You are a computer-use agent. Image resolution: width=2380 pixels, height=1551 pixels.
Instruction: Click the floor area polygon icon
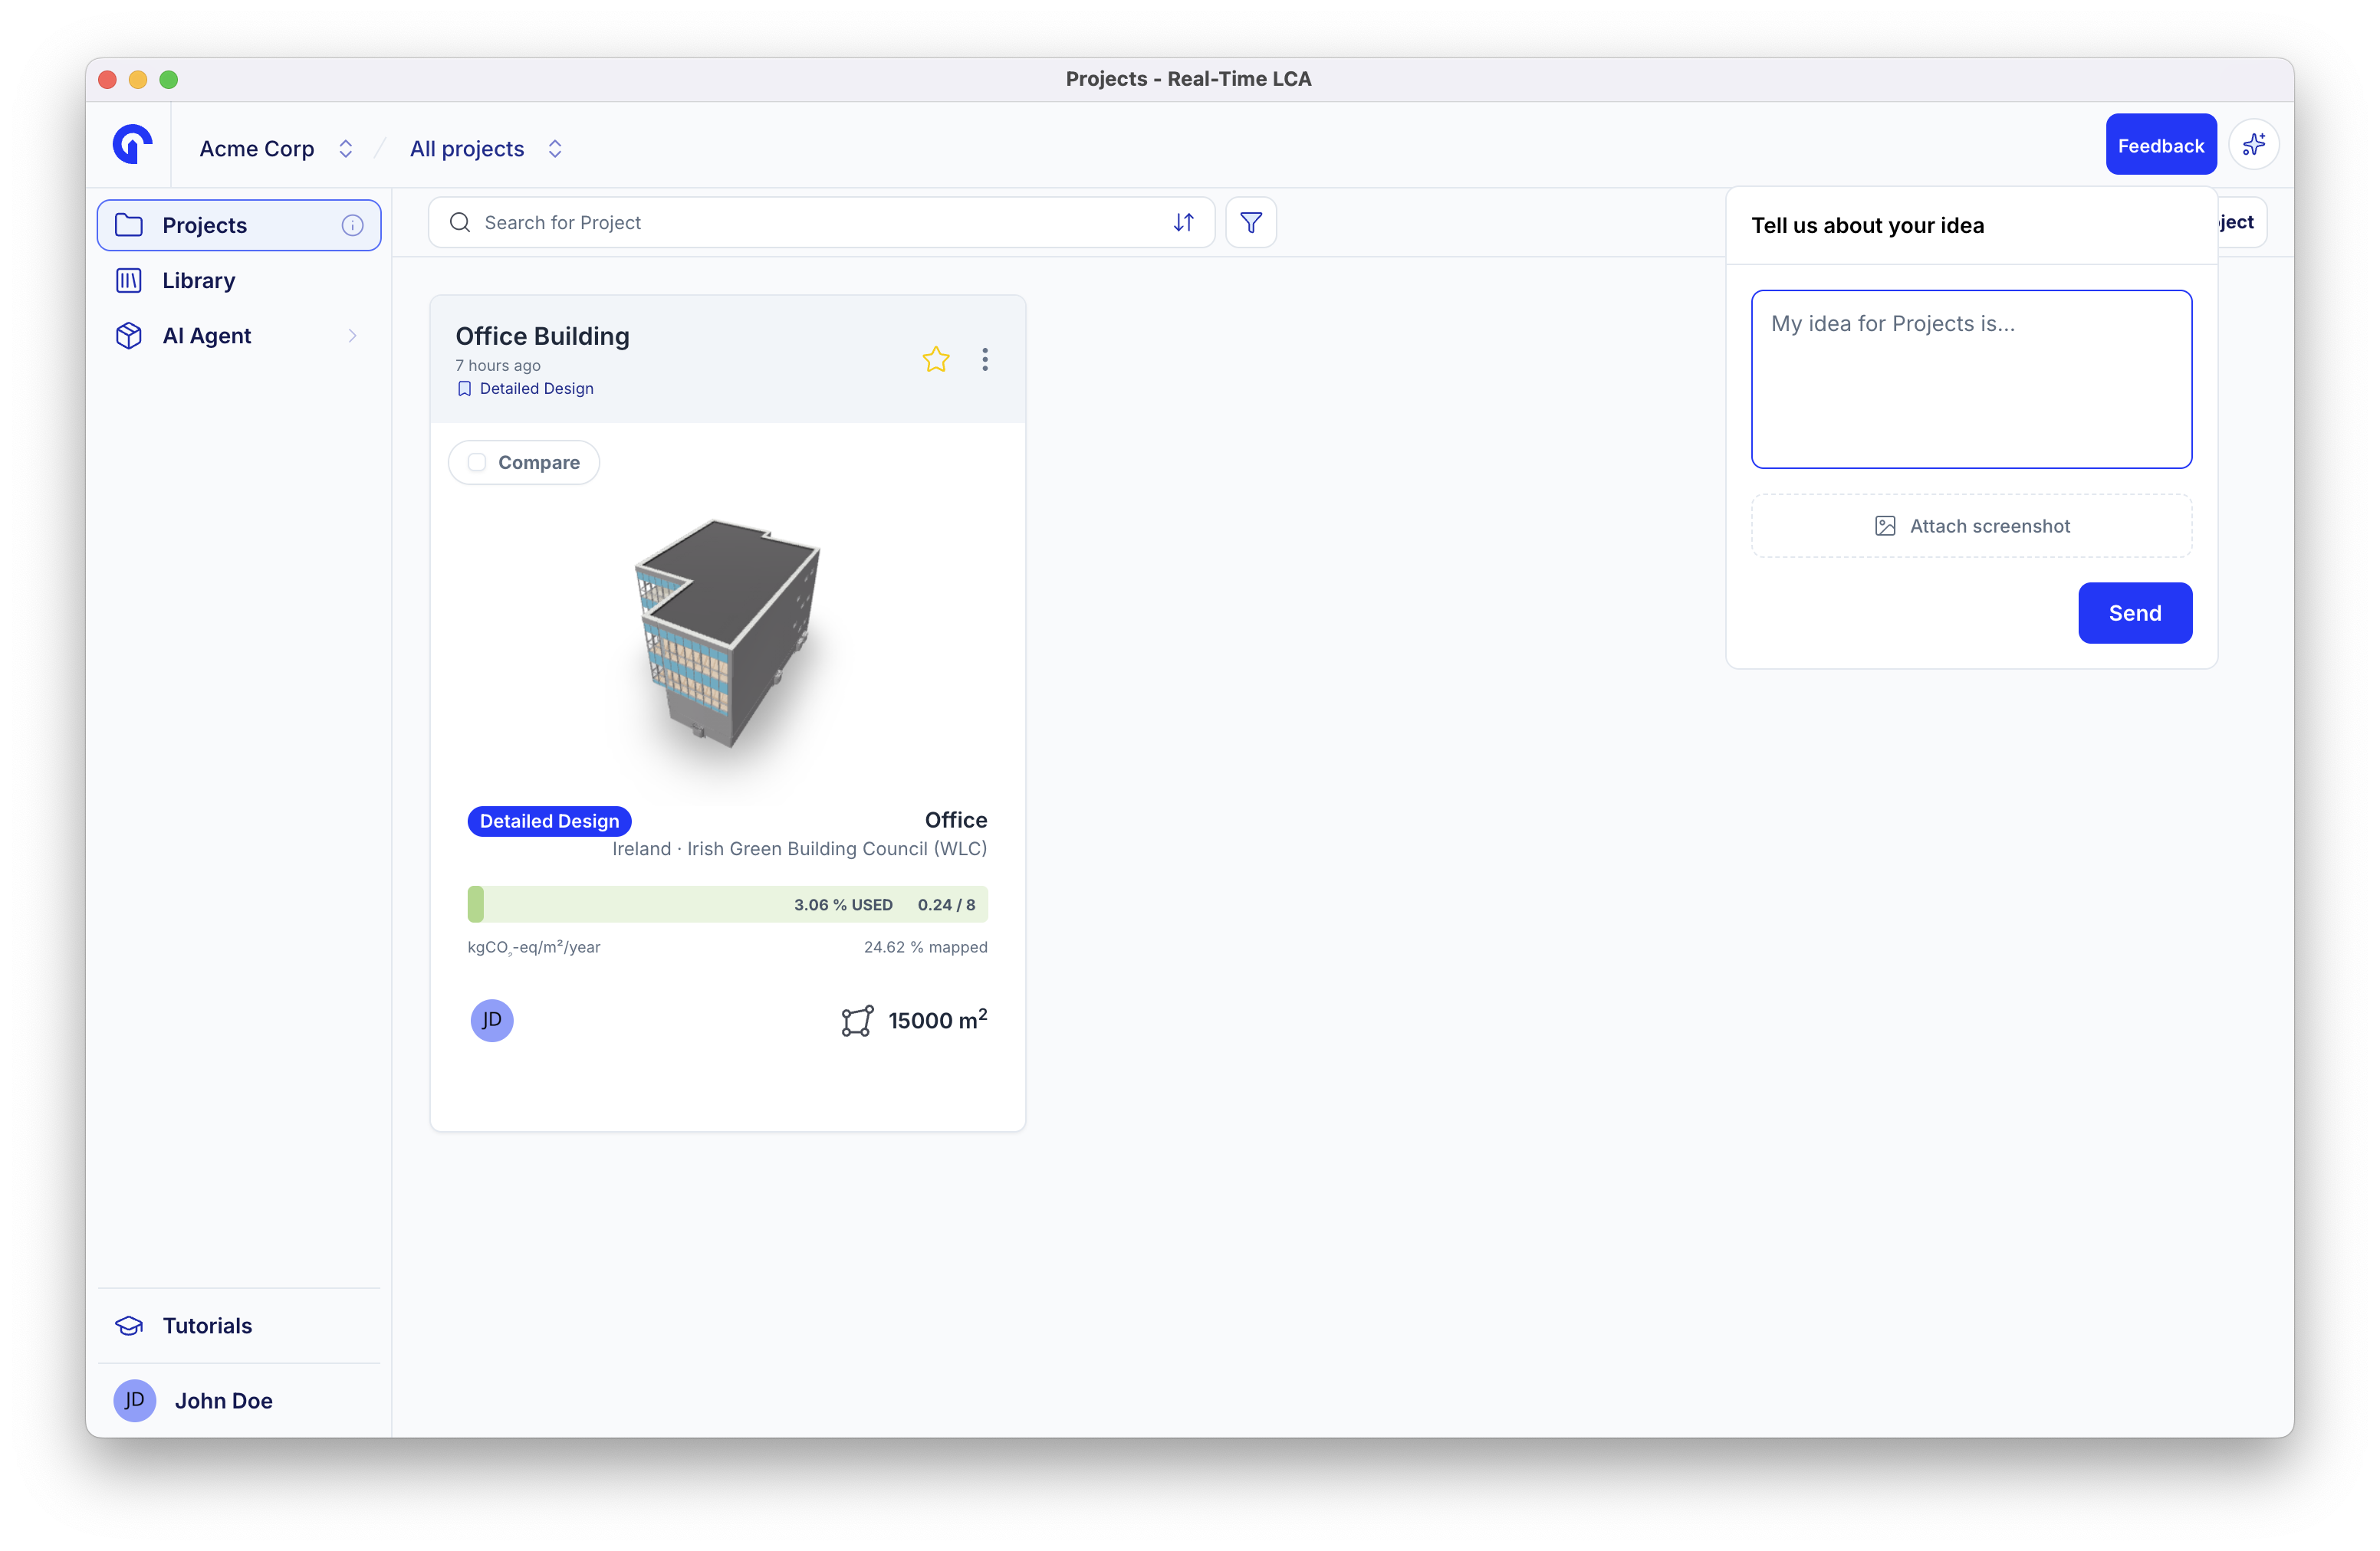(857, 1021)
